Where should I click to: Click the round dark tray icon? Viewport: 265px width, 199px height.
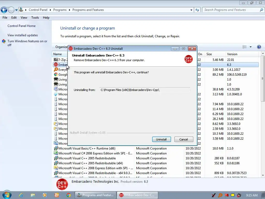pos(239,195)
